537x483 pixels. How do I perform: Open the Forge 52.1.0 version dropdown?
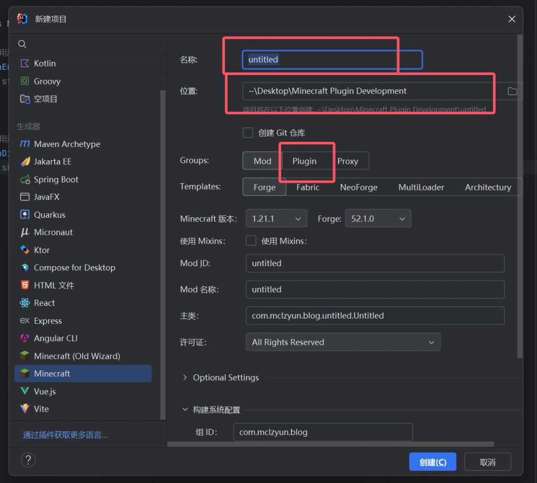click(378, 218)
